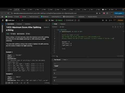
Task: Switch to the Solutions tab
Action: (x=28, y=24)
